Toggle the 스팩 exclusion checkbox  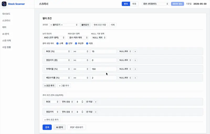[57, 43]
